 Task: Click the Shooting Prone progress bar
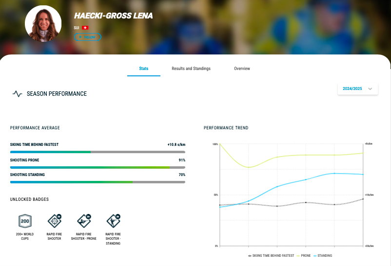point(98,167)
